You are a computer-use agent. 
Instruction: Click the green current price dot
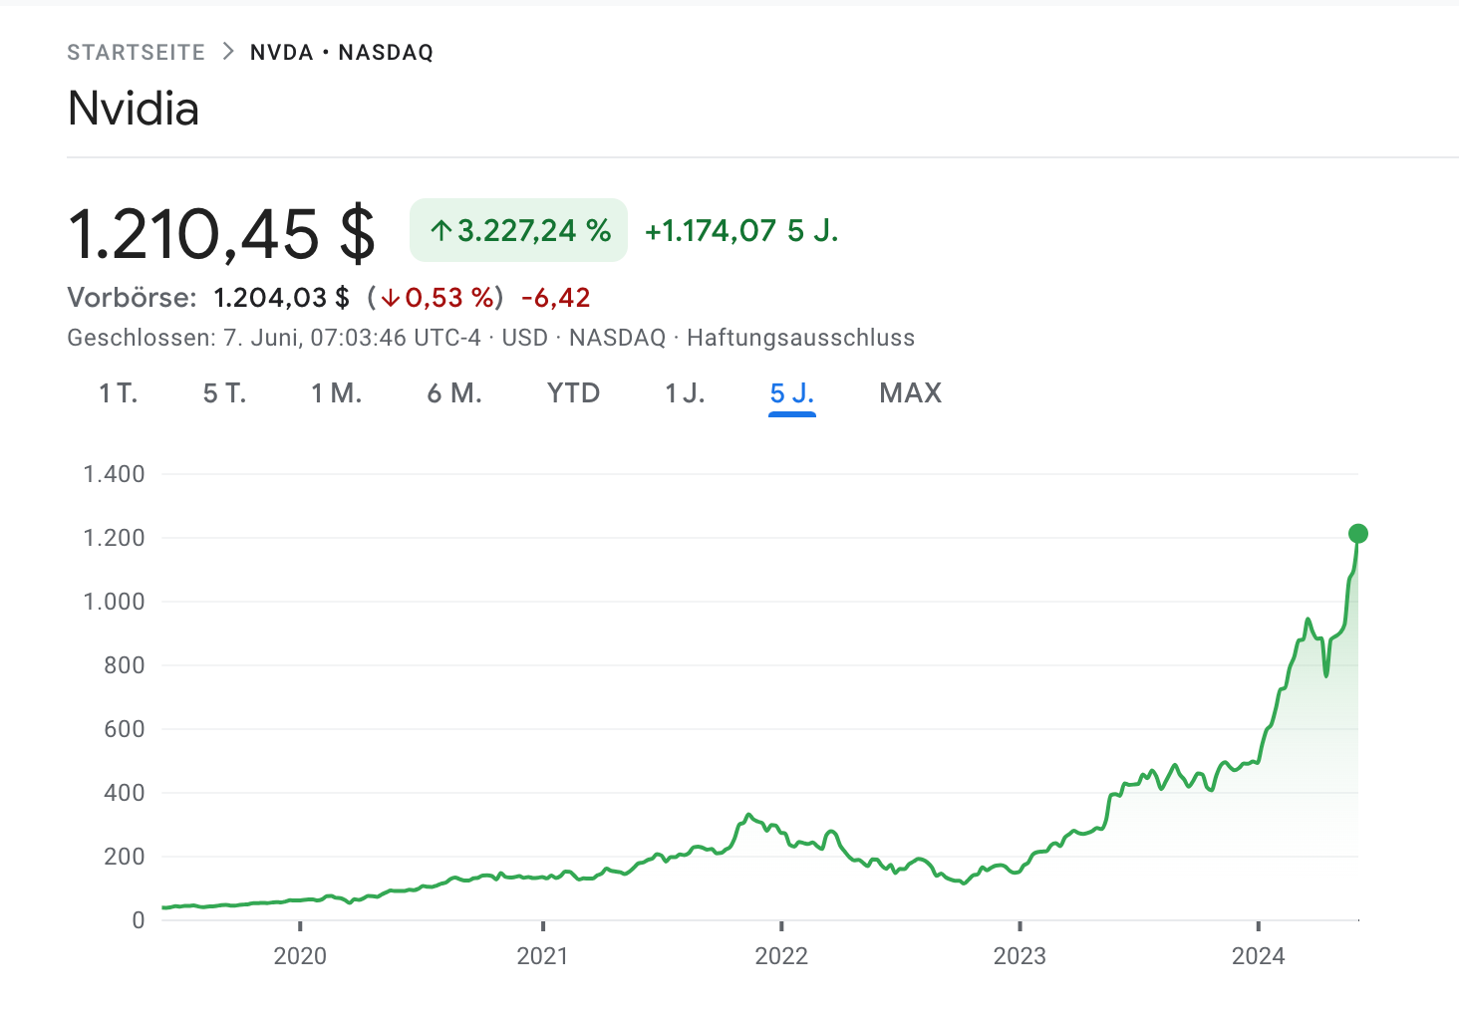point(1357,534)
